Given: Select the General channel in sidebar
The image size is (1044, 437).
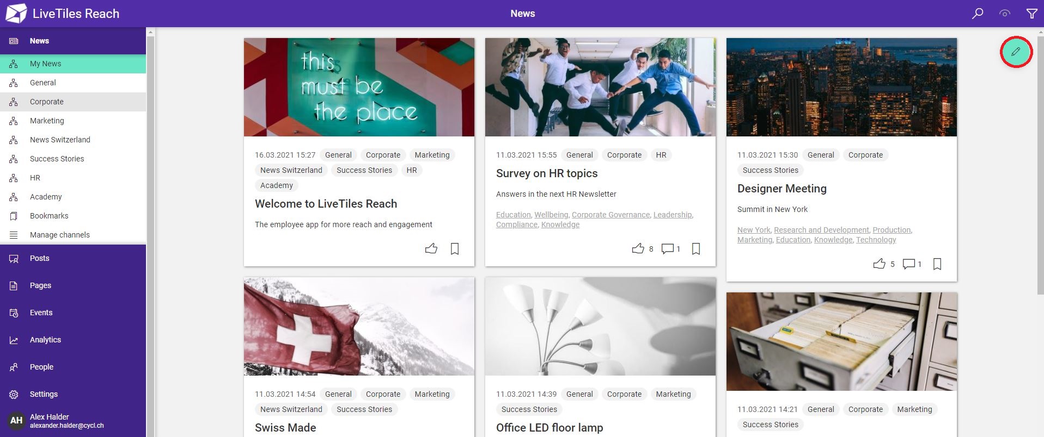Looking at the screenshot, I should tap(73, 83).
